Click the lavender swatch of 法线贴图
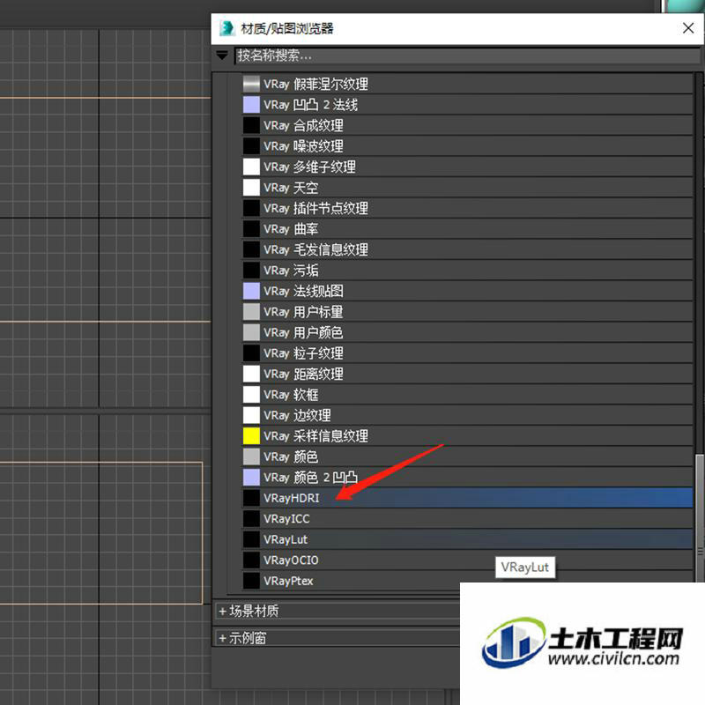 click(251, 291)
